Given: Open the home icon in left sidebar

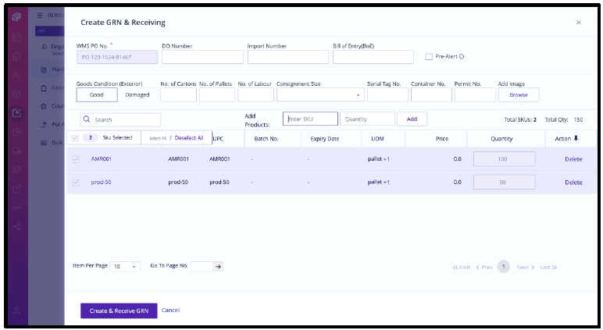Looking at the screenshot, I should click(x=16, y=56).
